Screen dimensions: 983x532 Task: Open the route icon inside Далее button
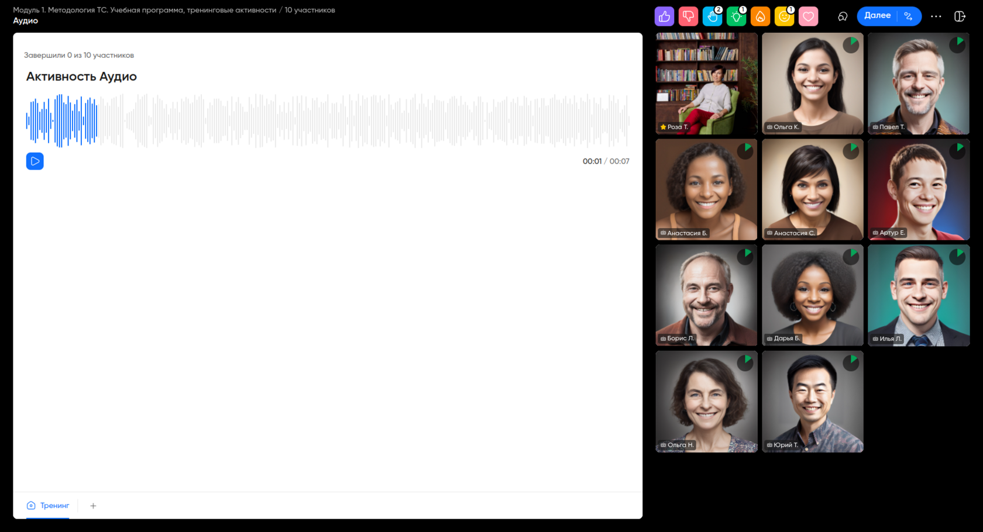coord(909,16)
